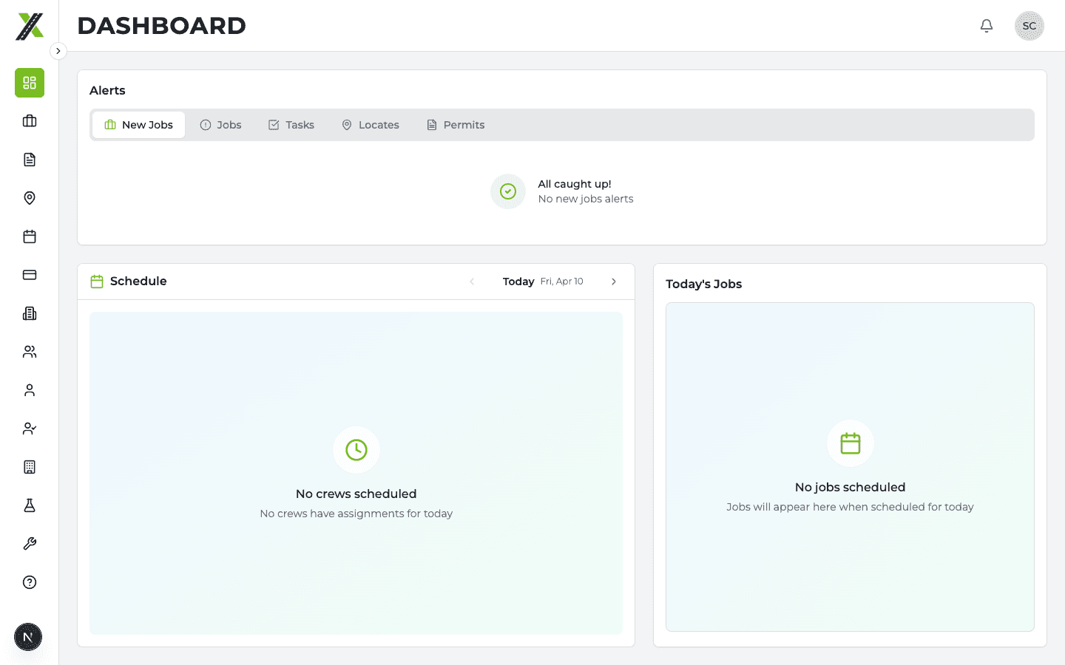Click 'Jobs will appear here when scheduled' text
Screen dimensions: 1065x665
[x=851, y=507]
